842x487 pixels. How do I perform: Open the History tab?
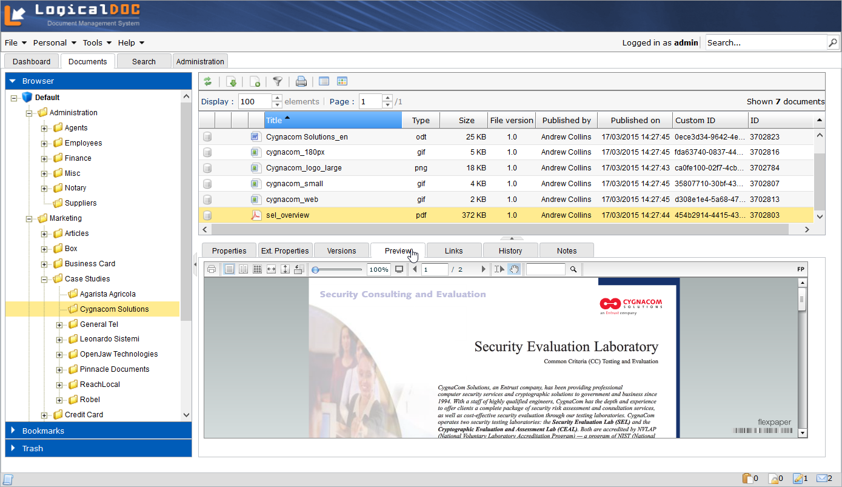click(x=510, y=250)
